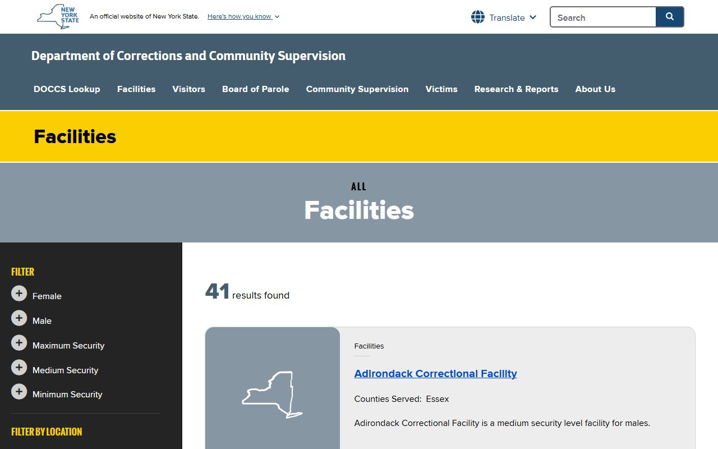718x449 pixels.
Task: Open the About Us menu
Action: [595, 89]
